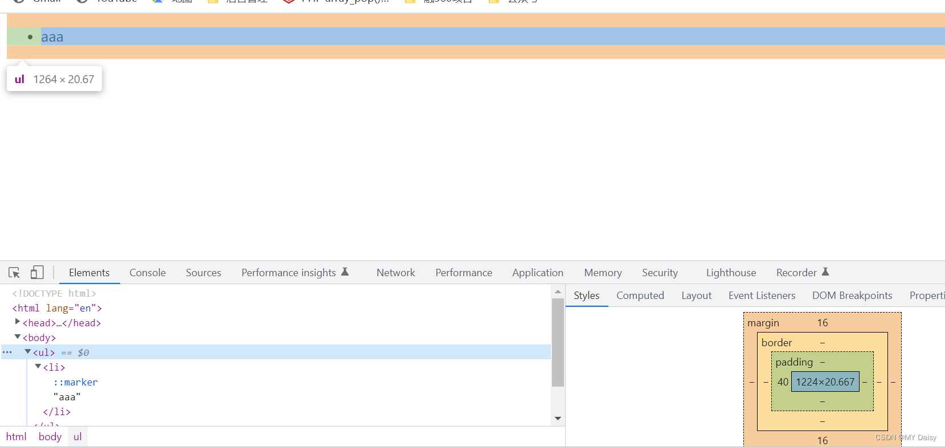Image resolution: width=945 pixels, height=447 pixels.
Task: Click the padding-left value 40
Action: tap(783, 382)
